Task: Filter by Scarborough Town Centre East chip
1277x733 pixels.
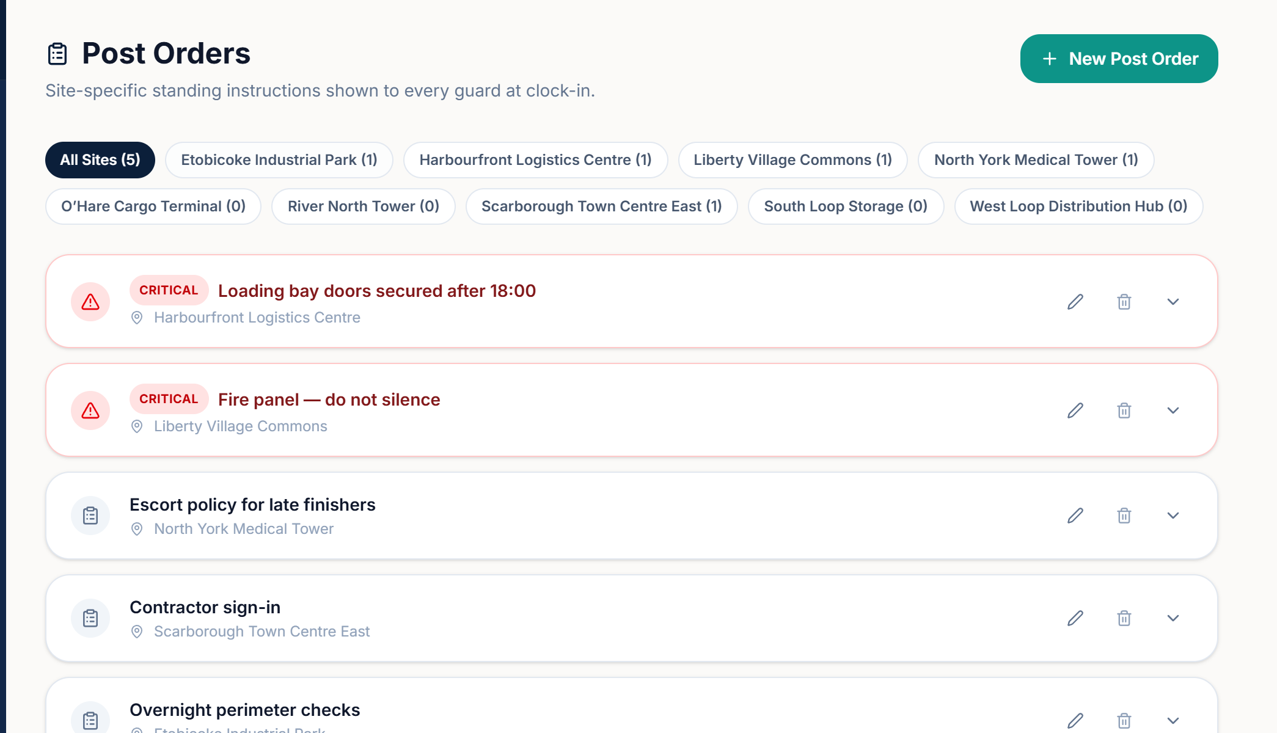Action: click(x=601, y=206)
